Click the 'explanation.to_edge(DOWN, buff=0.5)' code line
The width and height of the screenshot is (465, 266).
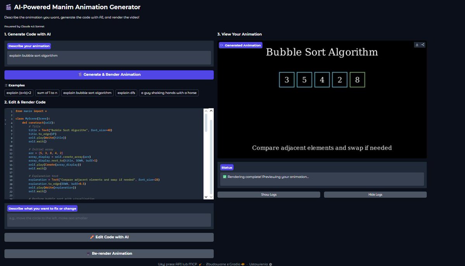click(57, 183)
